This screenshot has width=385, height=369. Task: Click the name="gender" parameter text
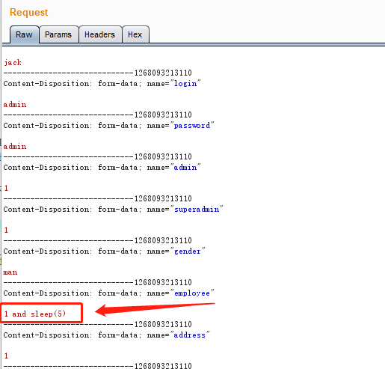176,251
